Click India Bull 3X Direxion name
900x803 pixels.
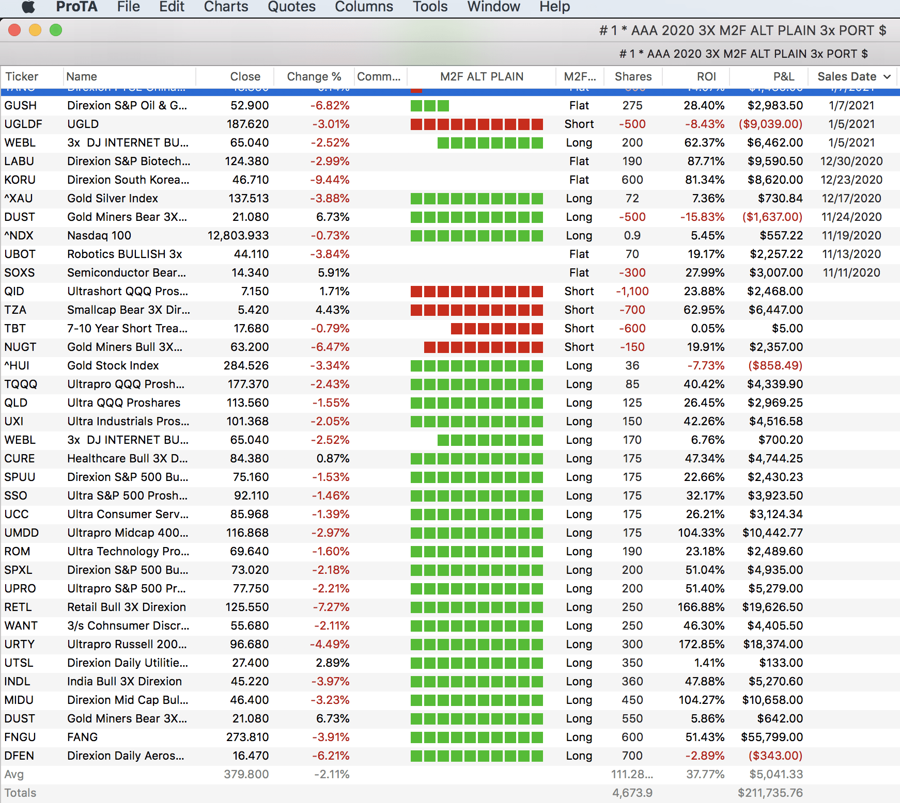point(125,681)
